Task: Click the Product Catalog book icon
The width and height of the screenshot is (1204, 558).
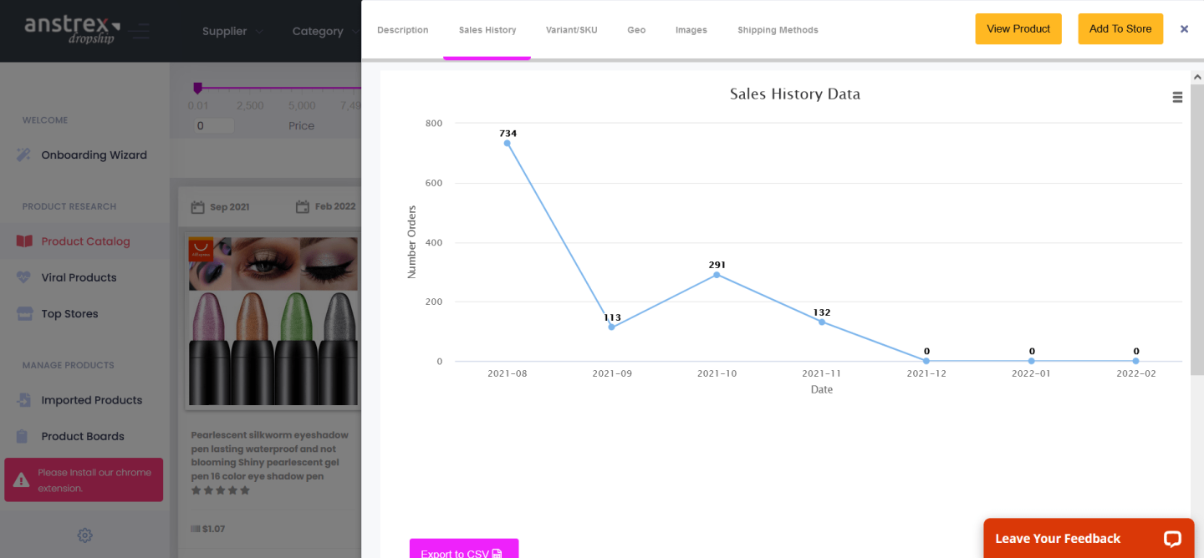Action: click(x=24, y=241)
